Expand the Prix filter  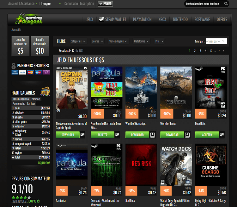pos(160,41)
